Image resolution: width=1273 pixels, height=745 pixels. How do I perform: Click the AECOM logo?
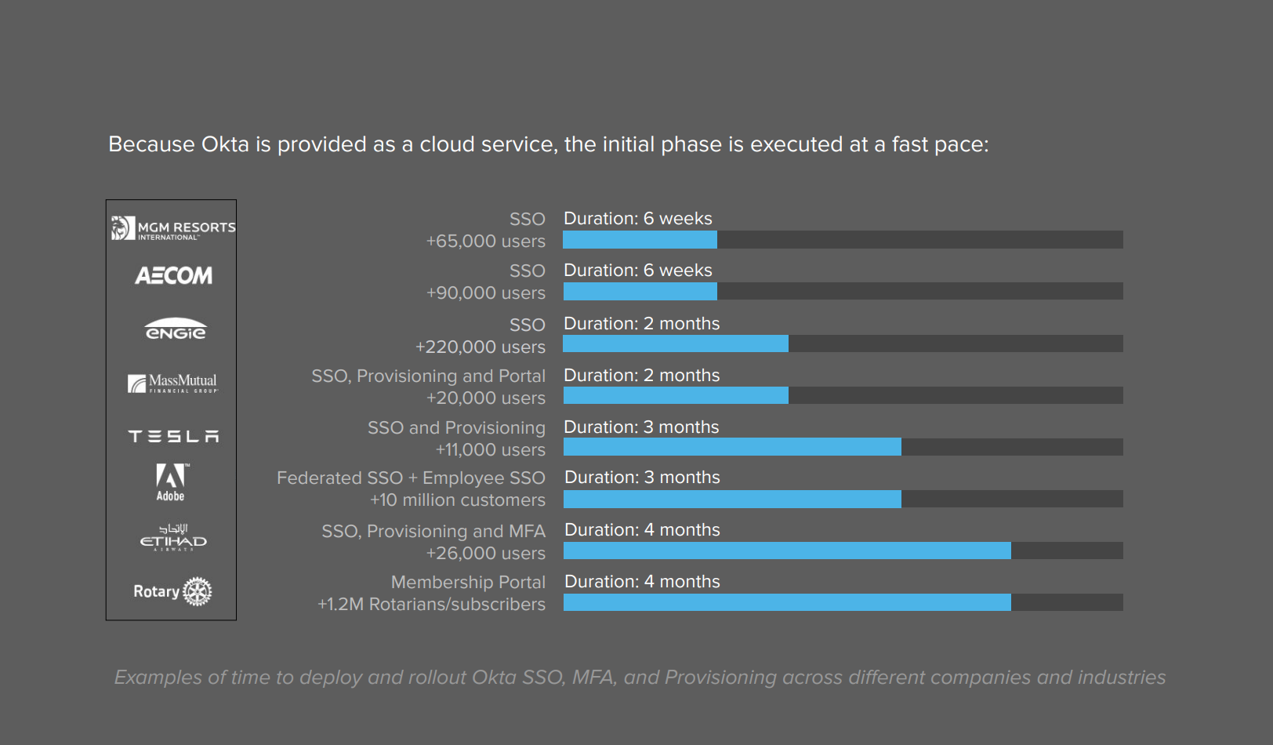coord(173,276)
